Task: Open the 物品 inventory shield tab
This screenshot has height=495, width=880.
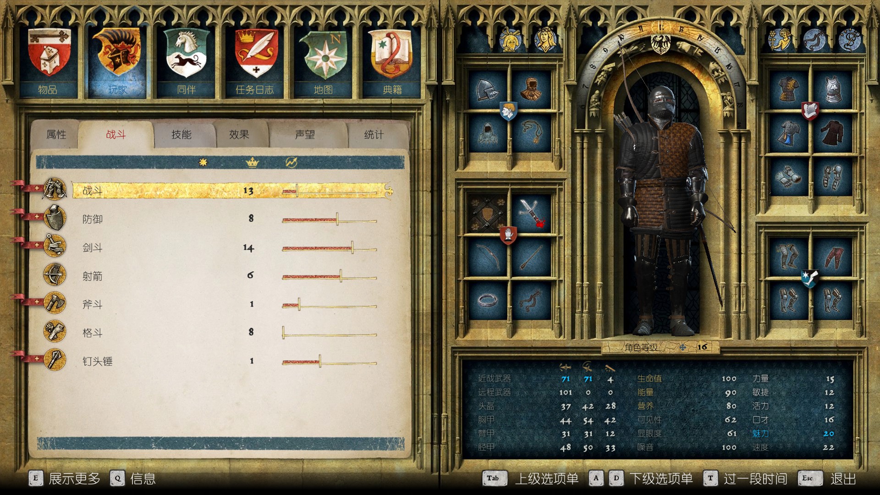Action: click(x=48, y=62)
